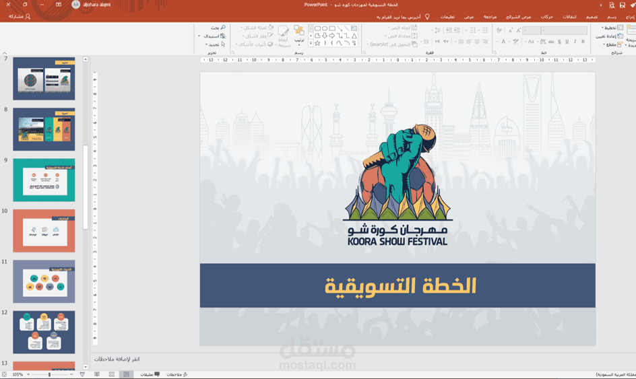Toggle center paragraph alignment
Viewport: 636px width, 379px height.
coord(477,41)
